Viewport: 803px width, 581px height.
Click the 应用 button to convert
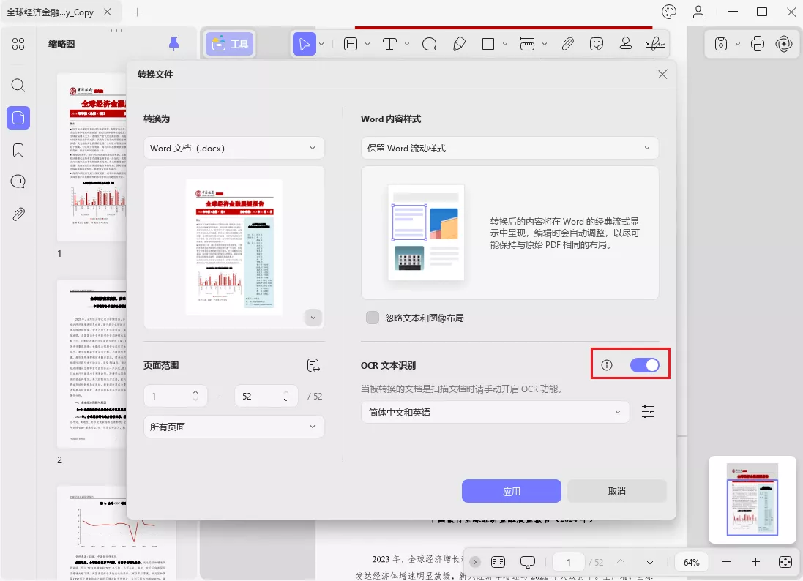(511, 491)
